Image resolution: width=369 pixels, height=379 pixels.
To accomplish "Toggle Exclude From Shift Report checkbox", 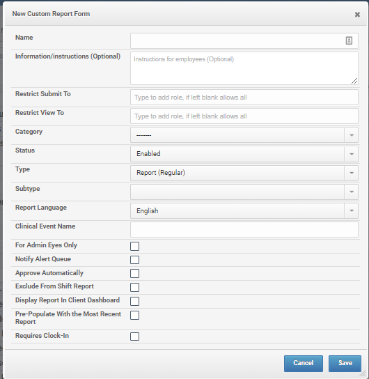I will coord(134,287).
